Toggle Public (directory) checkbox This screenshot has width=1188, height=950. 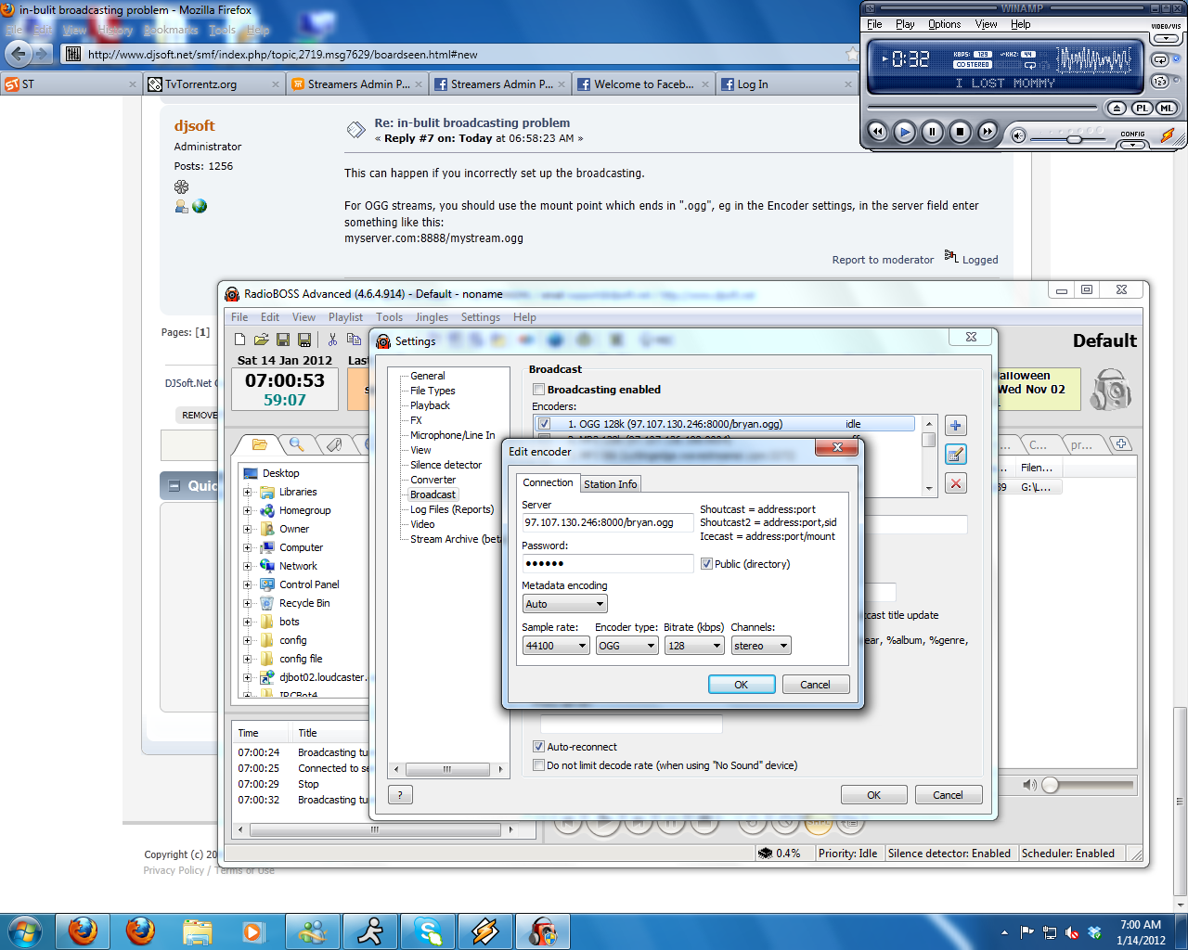706,564
